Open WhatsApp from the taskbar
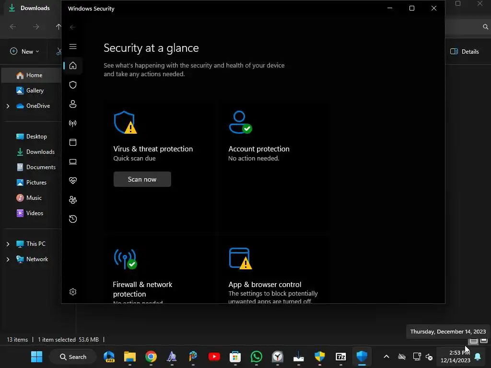This screenshot has height=368, width=491. pyautogui.click(x=257, y=356)
